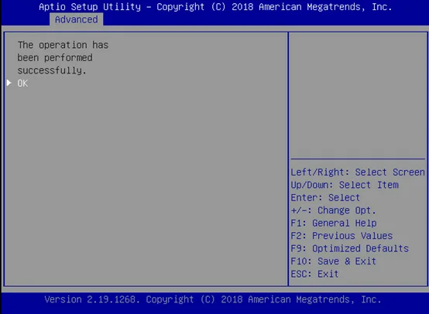
Task: Click the 'ESC: Exit' help line
Action: tap(314, 274)
